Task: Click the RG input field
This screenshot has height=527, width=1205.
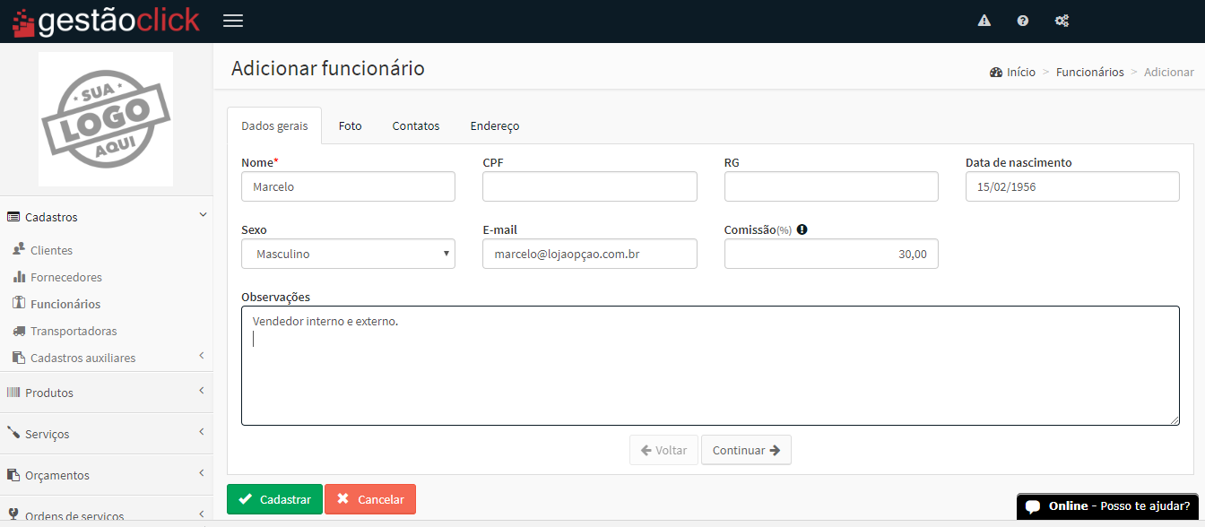Action: (x=831, y=186)
